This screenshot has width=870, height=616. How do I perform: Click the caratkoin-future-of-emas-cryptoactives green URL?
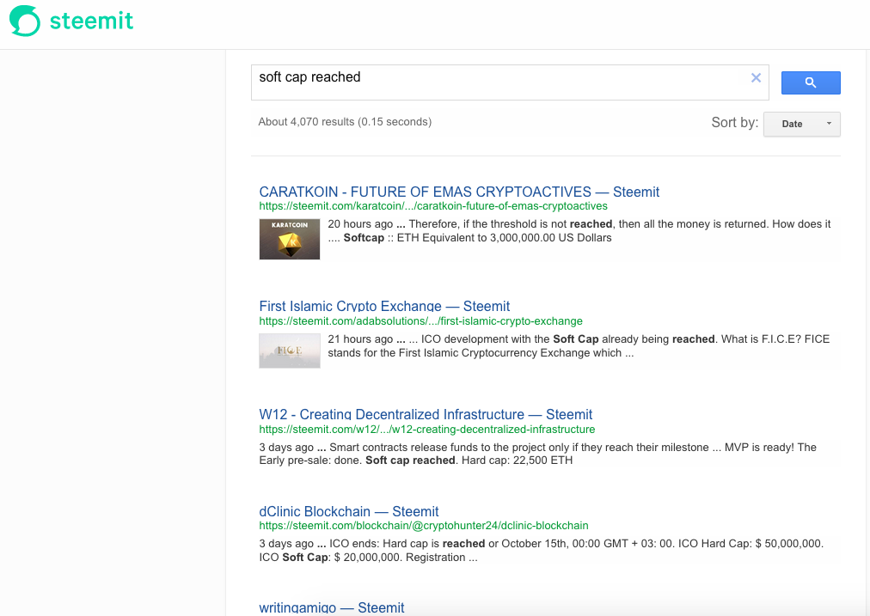pos(433,206)
